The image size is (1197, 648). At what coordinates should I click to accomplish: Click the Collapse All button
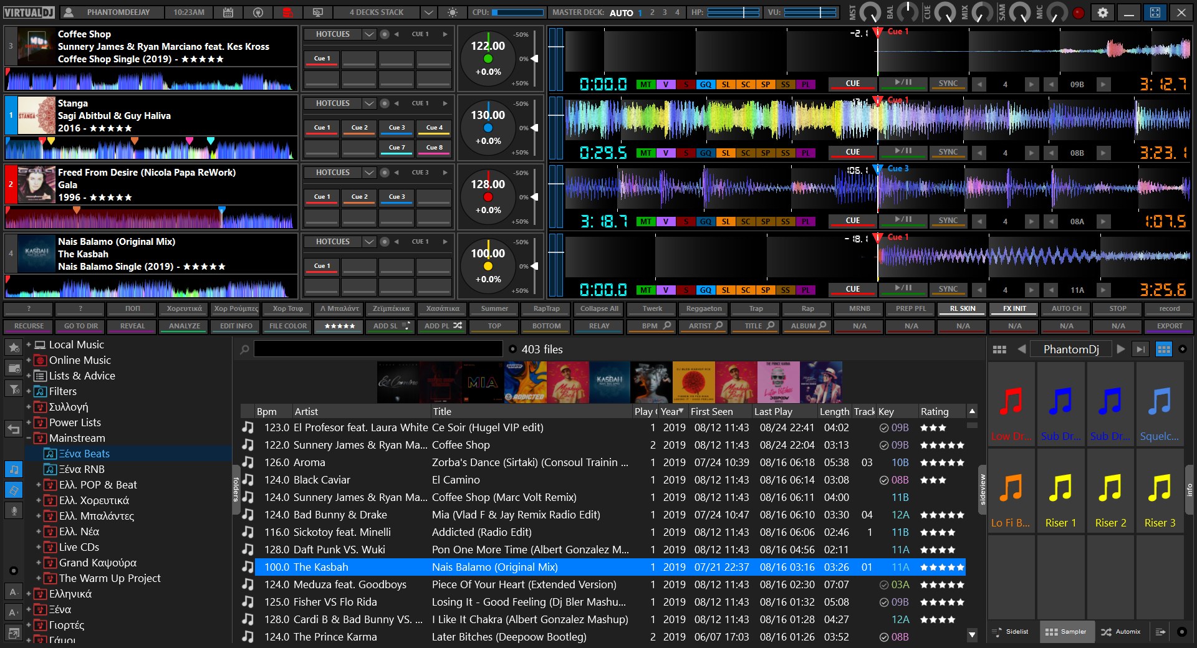(x=599, y=308)
